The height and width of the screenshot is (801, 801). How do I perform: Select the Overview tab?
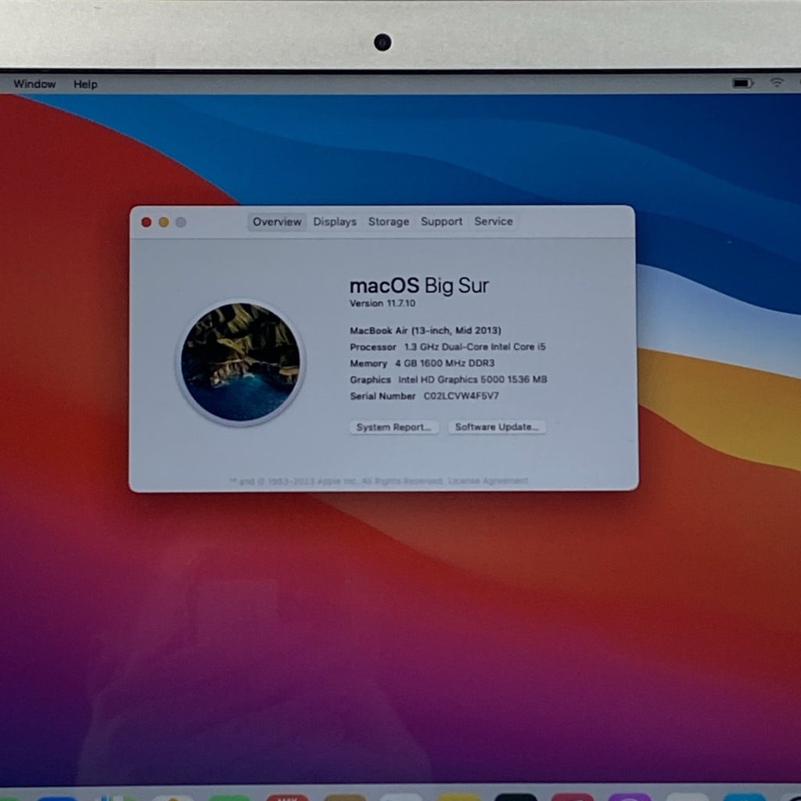277,221
